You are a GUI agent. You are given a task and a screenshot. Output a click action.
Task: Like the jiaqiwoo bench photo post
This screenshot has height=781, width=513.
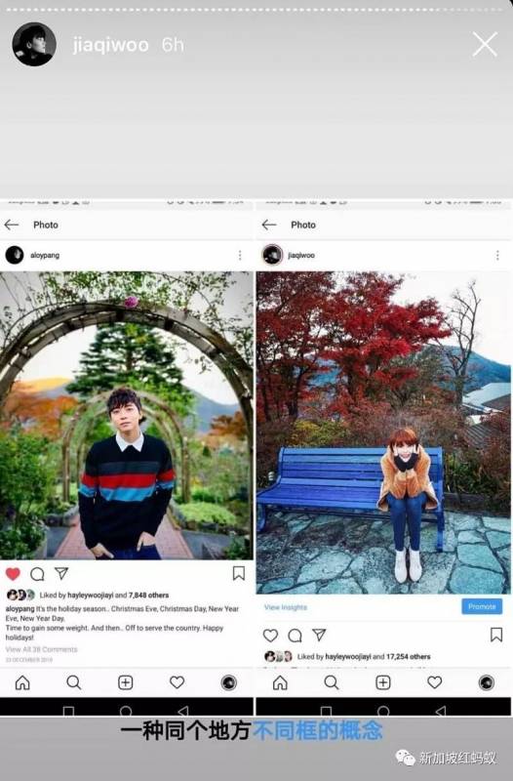270,636
